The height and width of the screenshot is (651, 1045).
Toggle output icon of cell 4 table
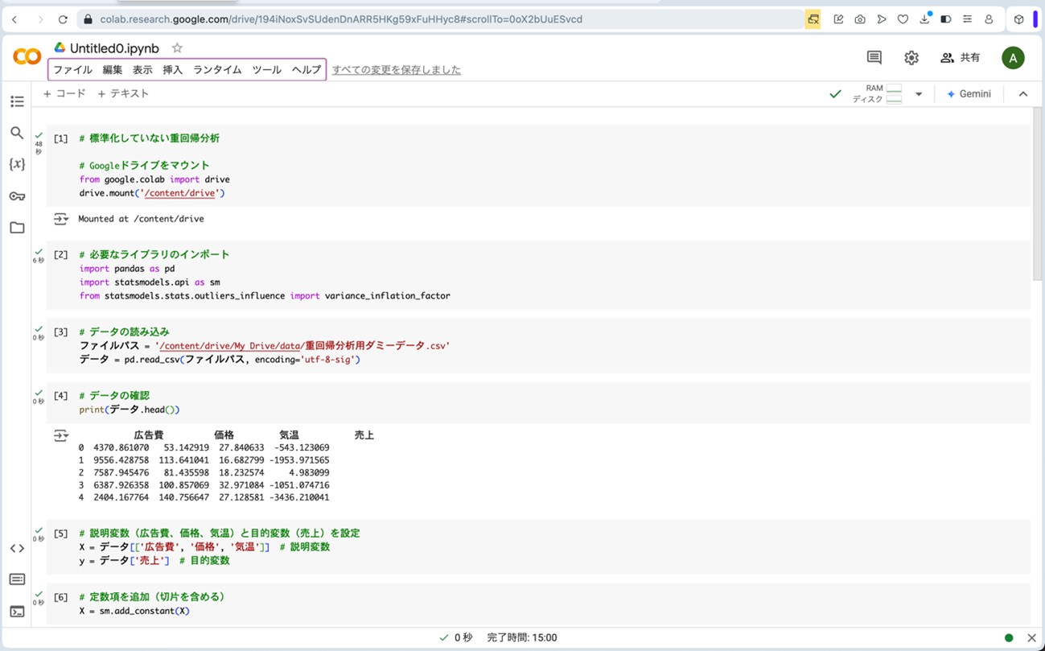(61, 435)
